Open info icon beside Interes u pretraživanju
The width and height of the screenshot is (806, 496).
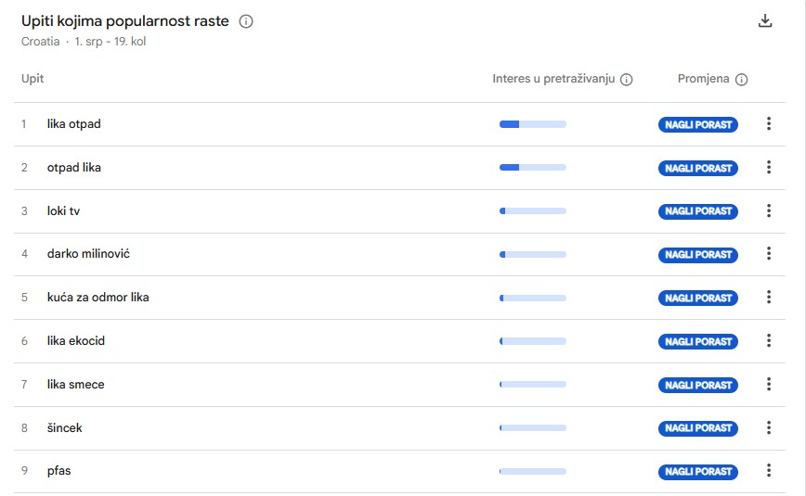pos(626,80)
